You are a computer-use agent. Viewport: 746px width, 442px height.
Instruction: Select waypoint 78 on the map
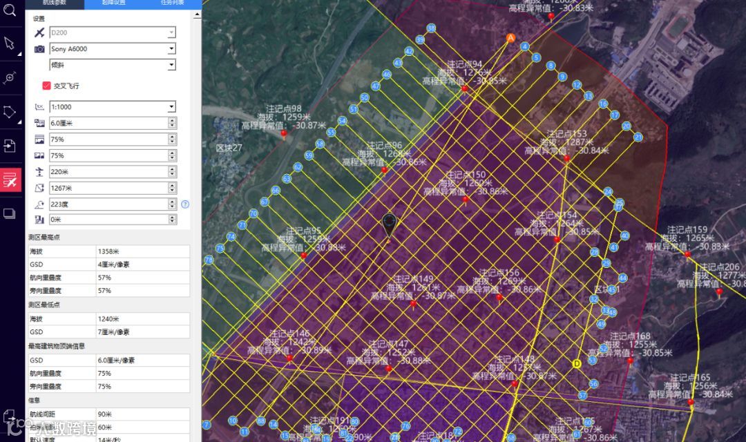pyautogui.click(x=209, y=260)
